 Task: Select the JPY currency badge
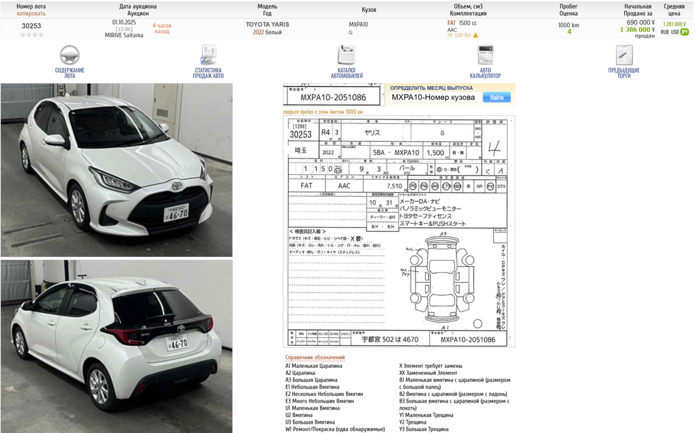[x=685, y=32]
